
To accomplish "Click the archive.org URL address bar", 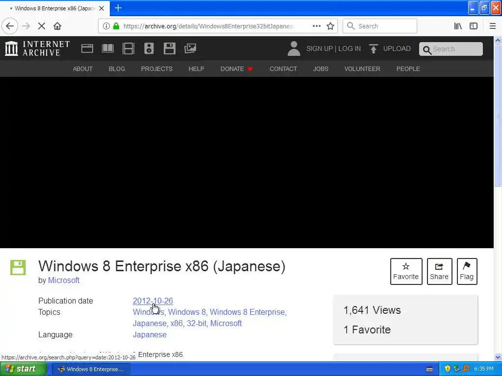I will click(208, 26).
